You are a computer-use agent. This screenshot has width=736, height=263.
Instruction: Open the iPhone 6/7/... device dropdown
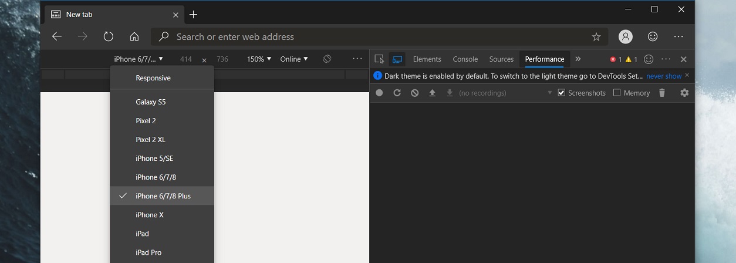[139, 59]
